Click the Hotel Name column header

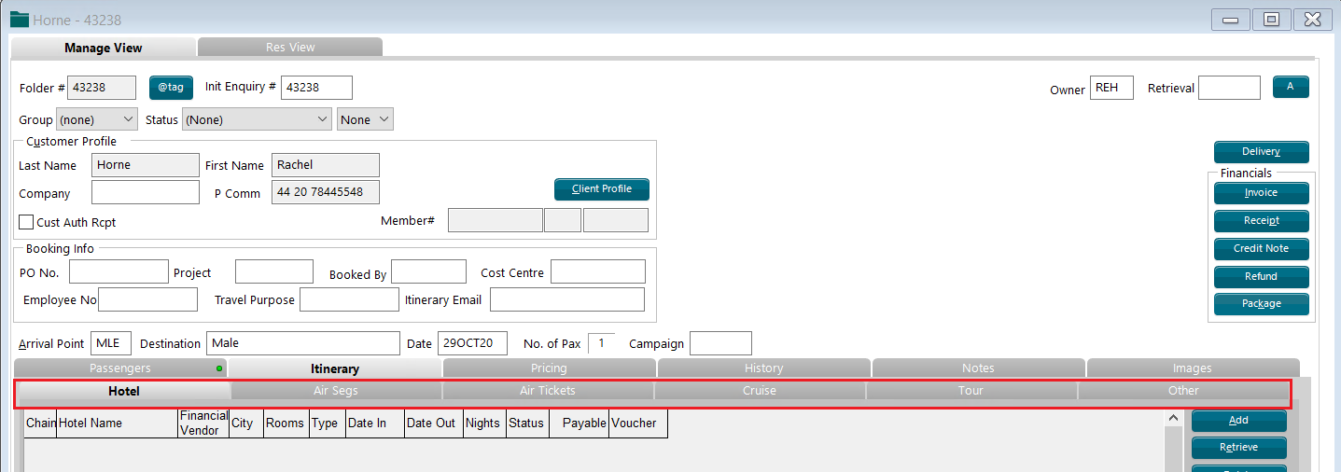(117, 423)
